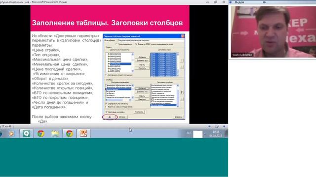Image resolution: width=316 pixels, height=177 pixels.
Task: Toggle the Транспонировать checkbox
Action: coord(117,44)
